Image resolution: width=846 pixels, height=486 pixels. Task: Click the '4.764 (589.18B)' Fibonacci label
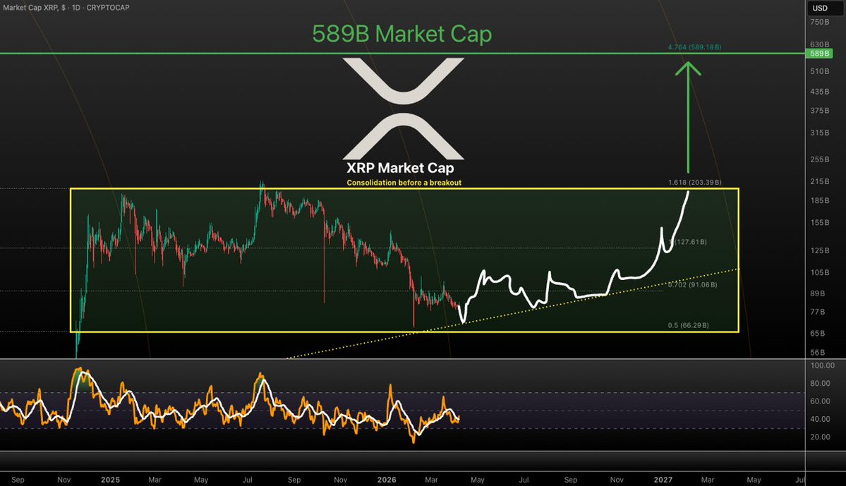pos(694,47)
